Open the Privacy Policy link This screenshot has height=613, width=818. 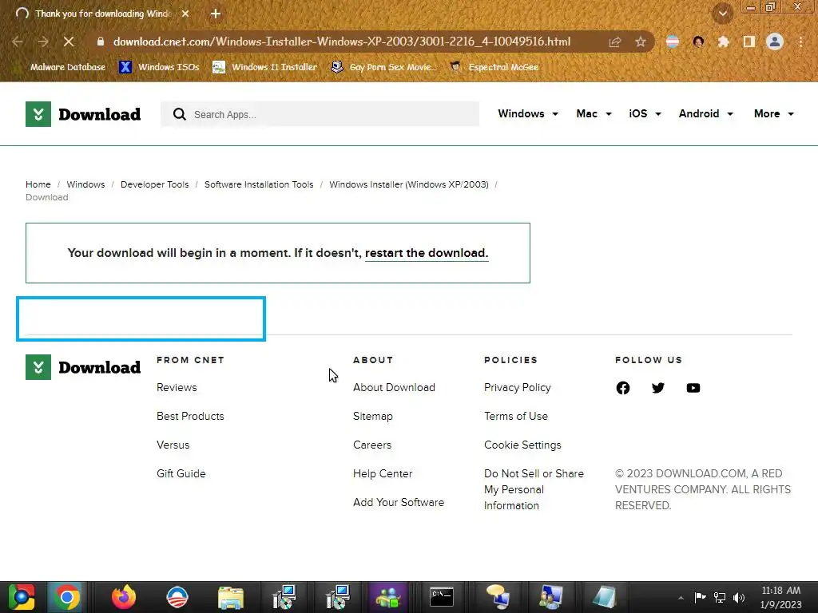click(518, 387)
